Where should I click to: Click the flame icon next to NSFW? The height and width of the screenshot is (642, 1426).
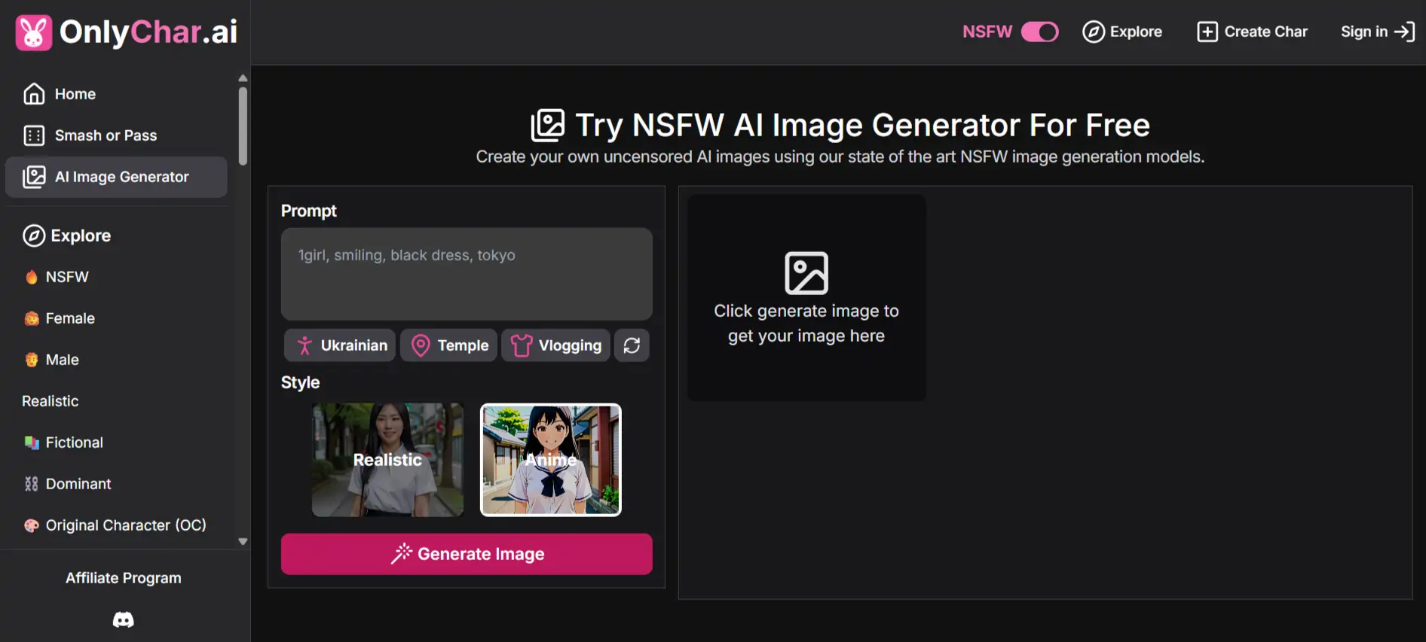pyautogui.click(x=32, y=277)
